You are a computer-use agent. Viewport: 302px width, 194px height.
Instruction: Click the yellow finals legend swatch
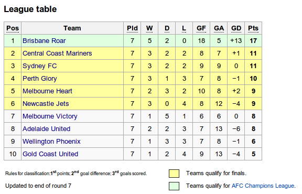(x=174, y=174)
